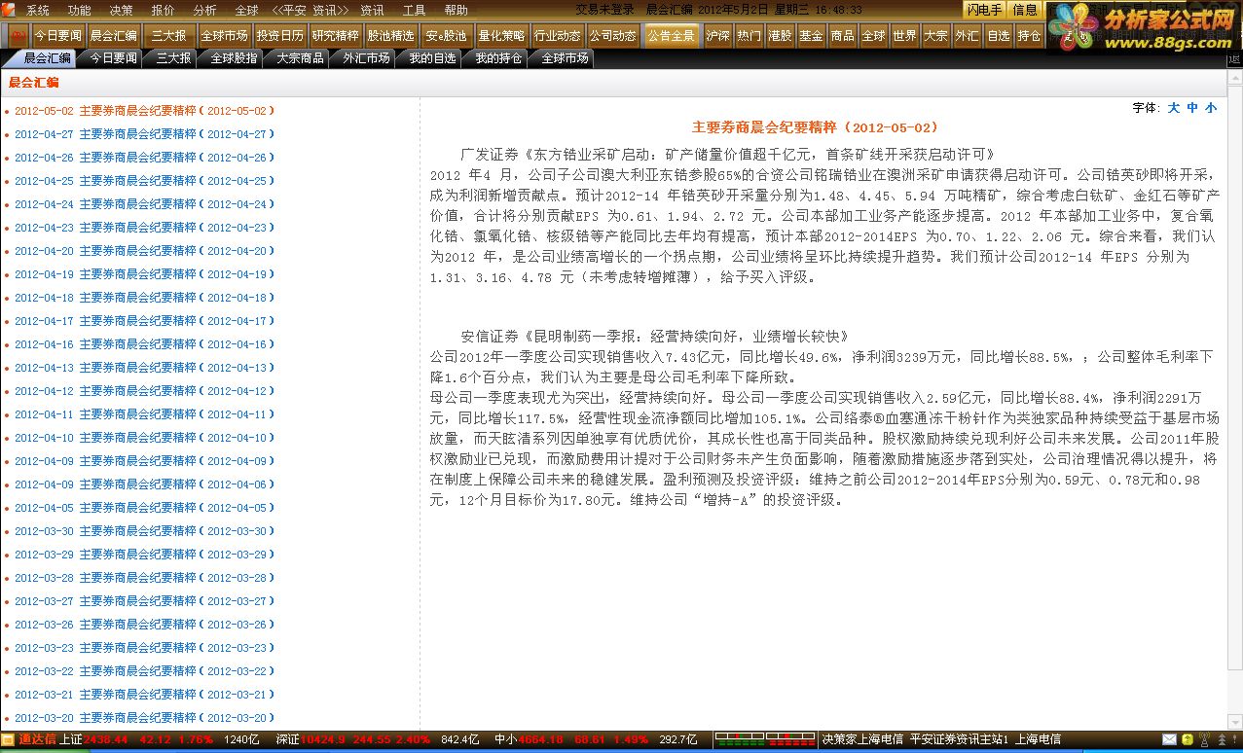Open the 报价 menu
This screenshot has height=753, width=1243.
coord(163,10)
